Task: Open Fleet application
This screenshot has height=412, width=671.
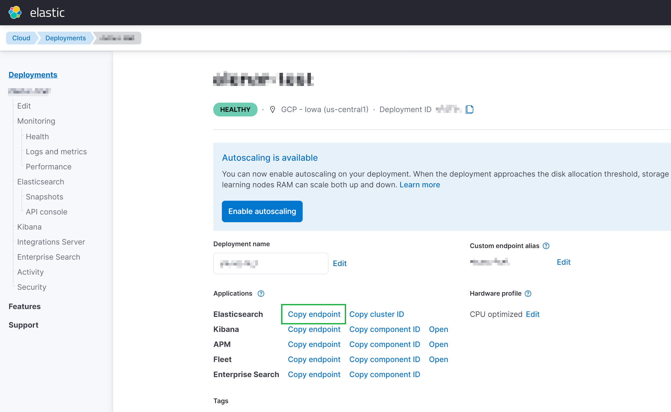Action: [438, 359]
